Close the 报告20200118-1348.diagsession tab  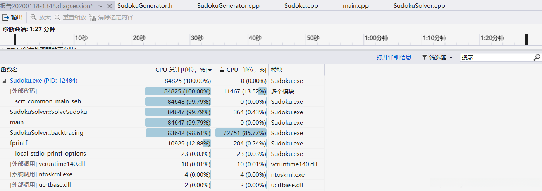[x=109, y=6]
